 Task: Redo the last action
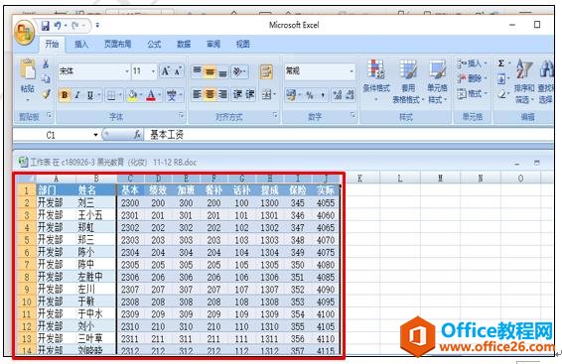(x=74, y=26)
